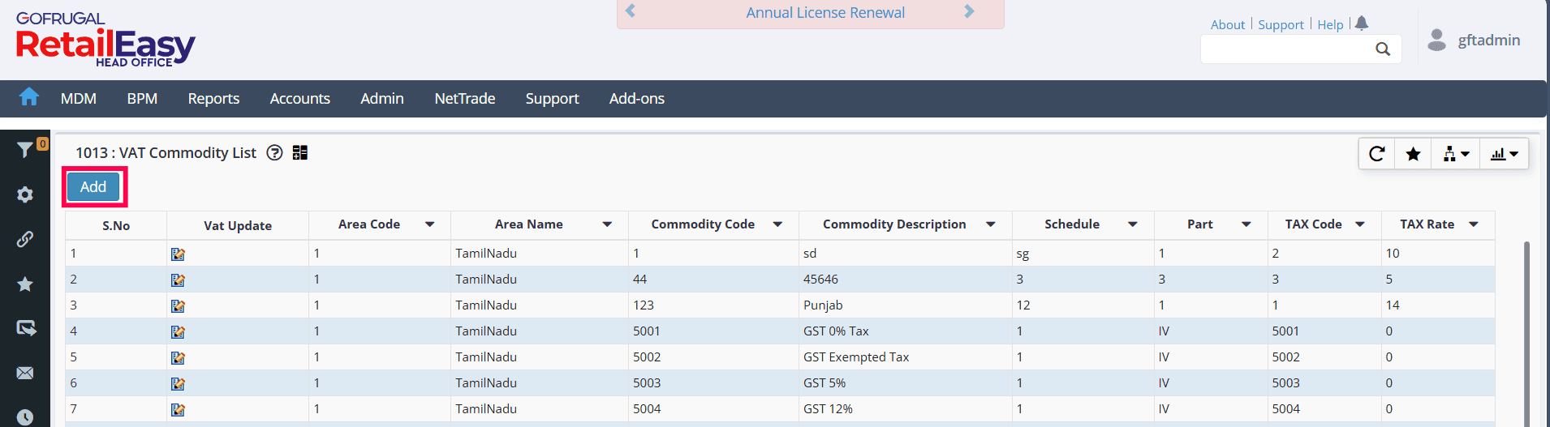Click the Add button
The image size is (1550, 427).
click(x=93, y=187)
